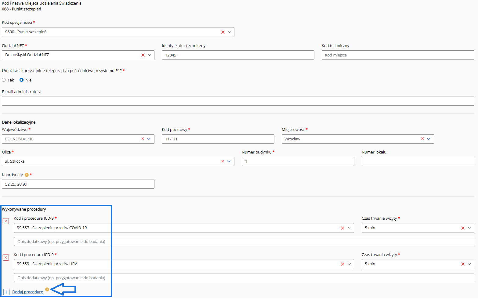Image resolution: width=478 pixels, height=307 pixels.
Task: Clear the Kod specjalności selection
Action: pyautogui.click(x=223, y=32)
